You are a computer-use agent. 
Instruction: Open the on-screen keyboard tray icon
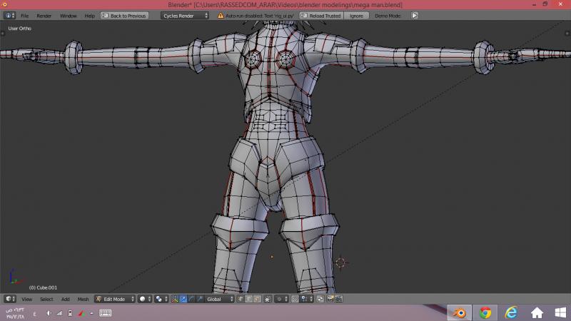pos(105,312)
